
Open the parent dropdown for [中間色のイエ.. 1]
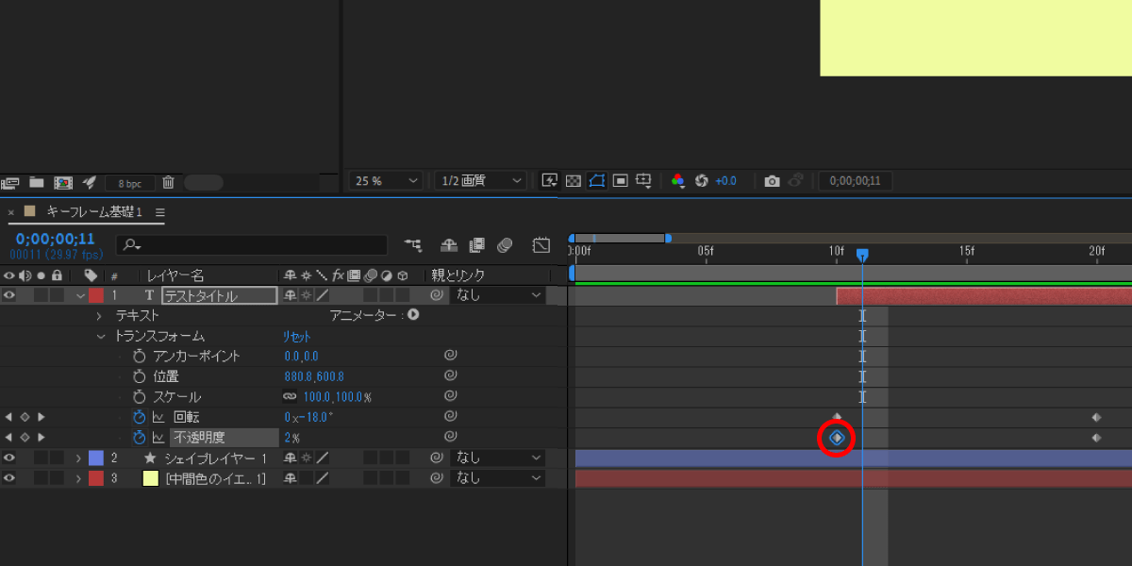click(498, 478)
